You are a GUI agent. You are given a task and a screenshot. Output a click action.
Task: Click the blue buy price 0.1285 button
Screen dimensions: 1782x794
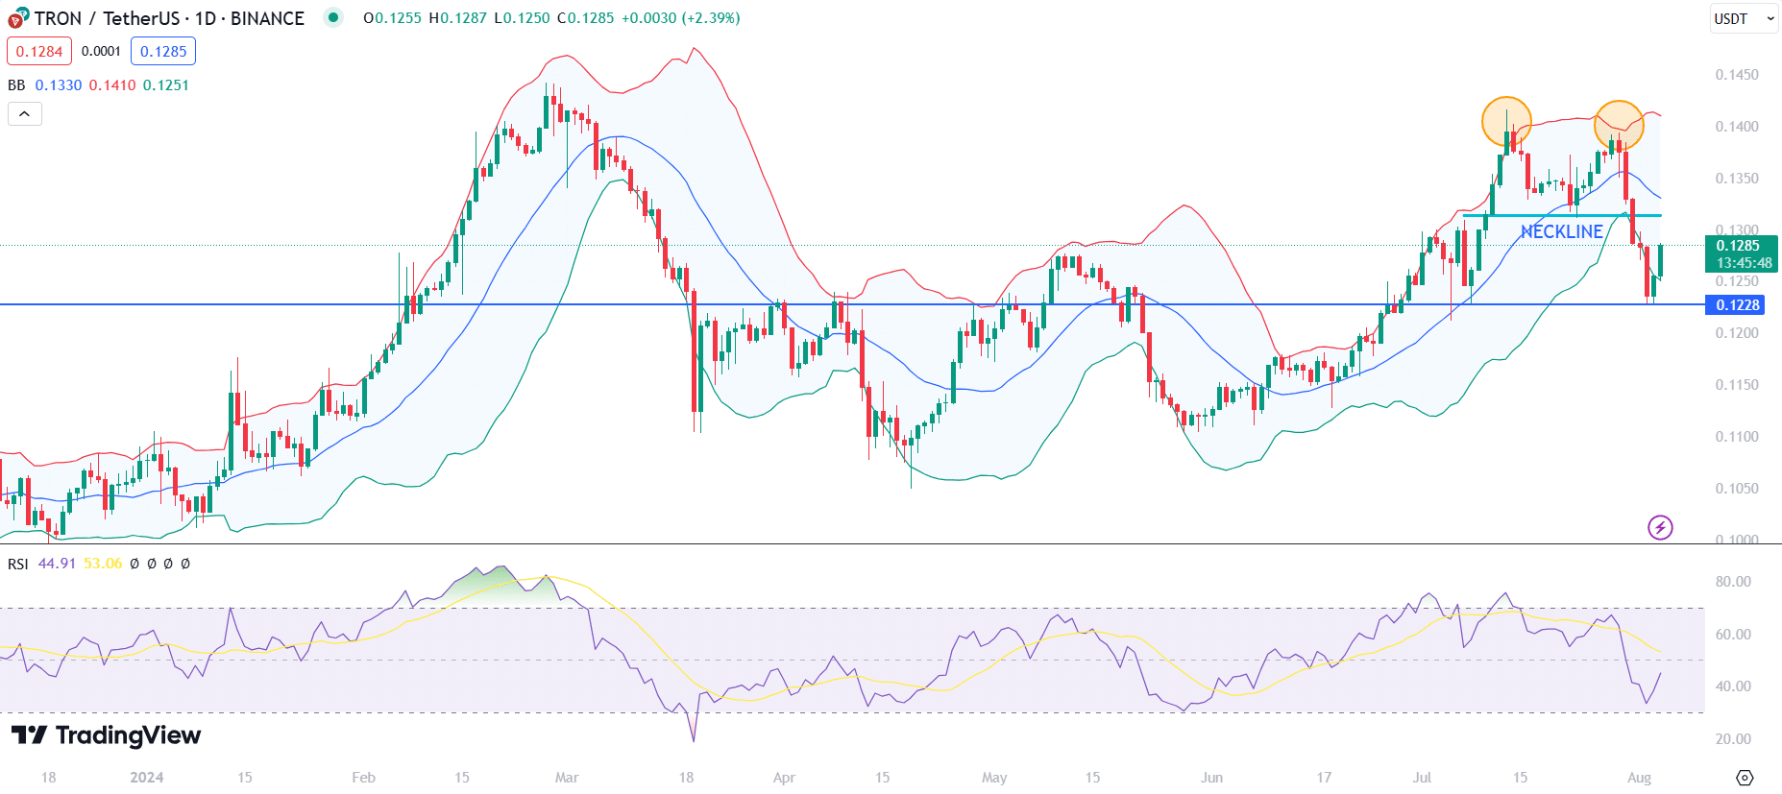click(163, 51)
